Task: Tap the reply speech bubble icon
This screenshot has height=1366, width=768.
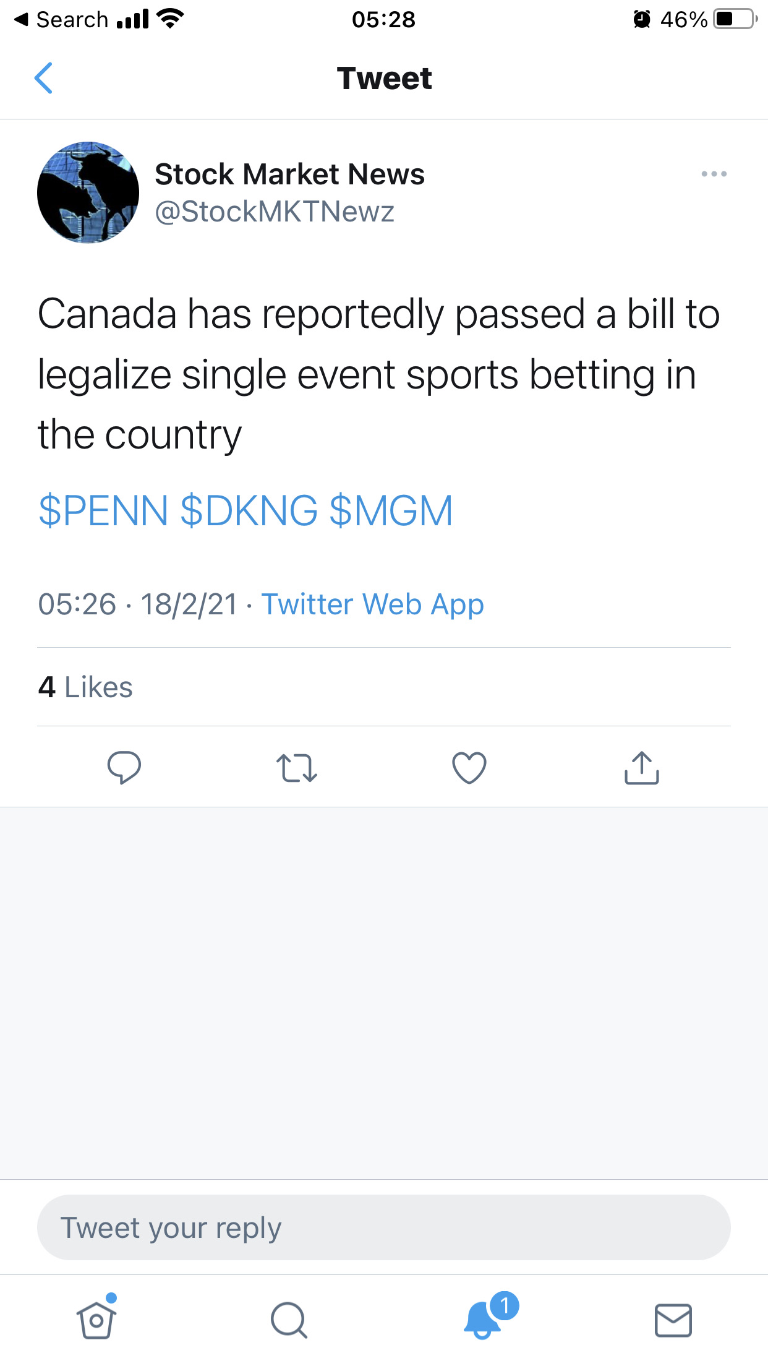Action: pyautogui.click(x=124, y=768)
